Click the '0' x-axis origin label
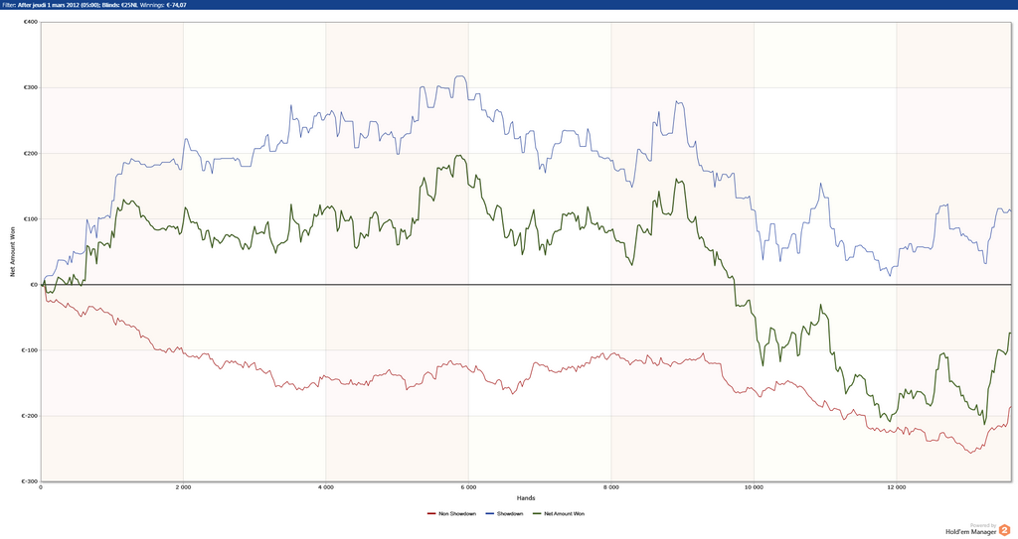Image resolution: width=1018 pixels, height=539 pixels. [x=41, y=487]
